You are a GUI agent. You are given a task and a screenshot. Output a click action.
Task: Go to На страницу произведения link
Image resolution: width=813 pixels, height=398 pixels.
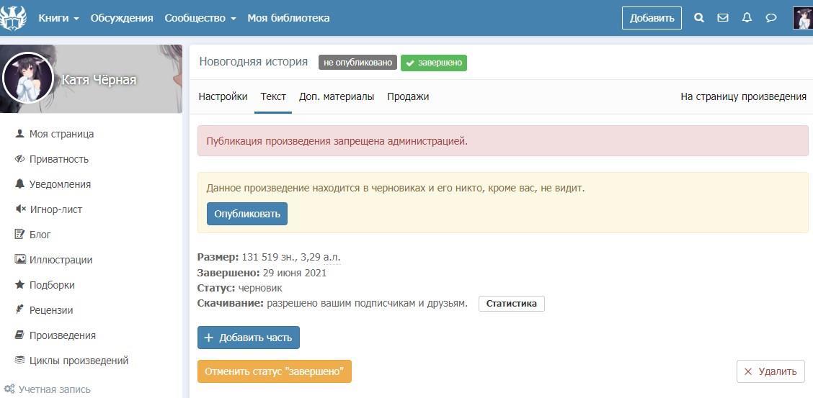(x=743, y=96)
